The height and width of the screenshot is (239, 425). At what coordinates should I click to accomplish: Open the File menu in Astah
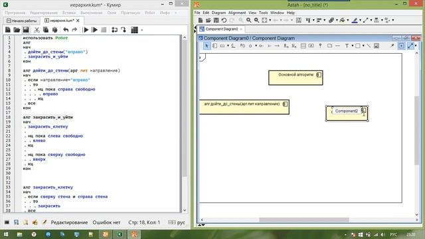pyautogui.click(x=197, y=13)
